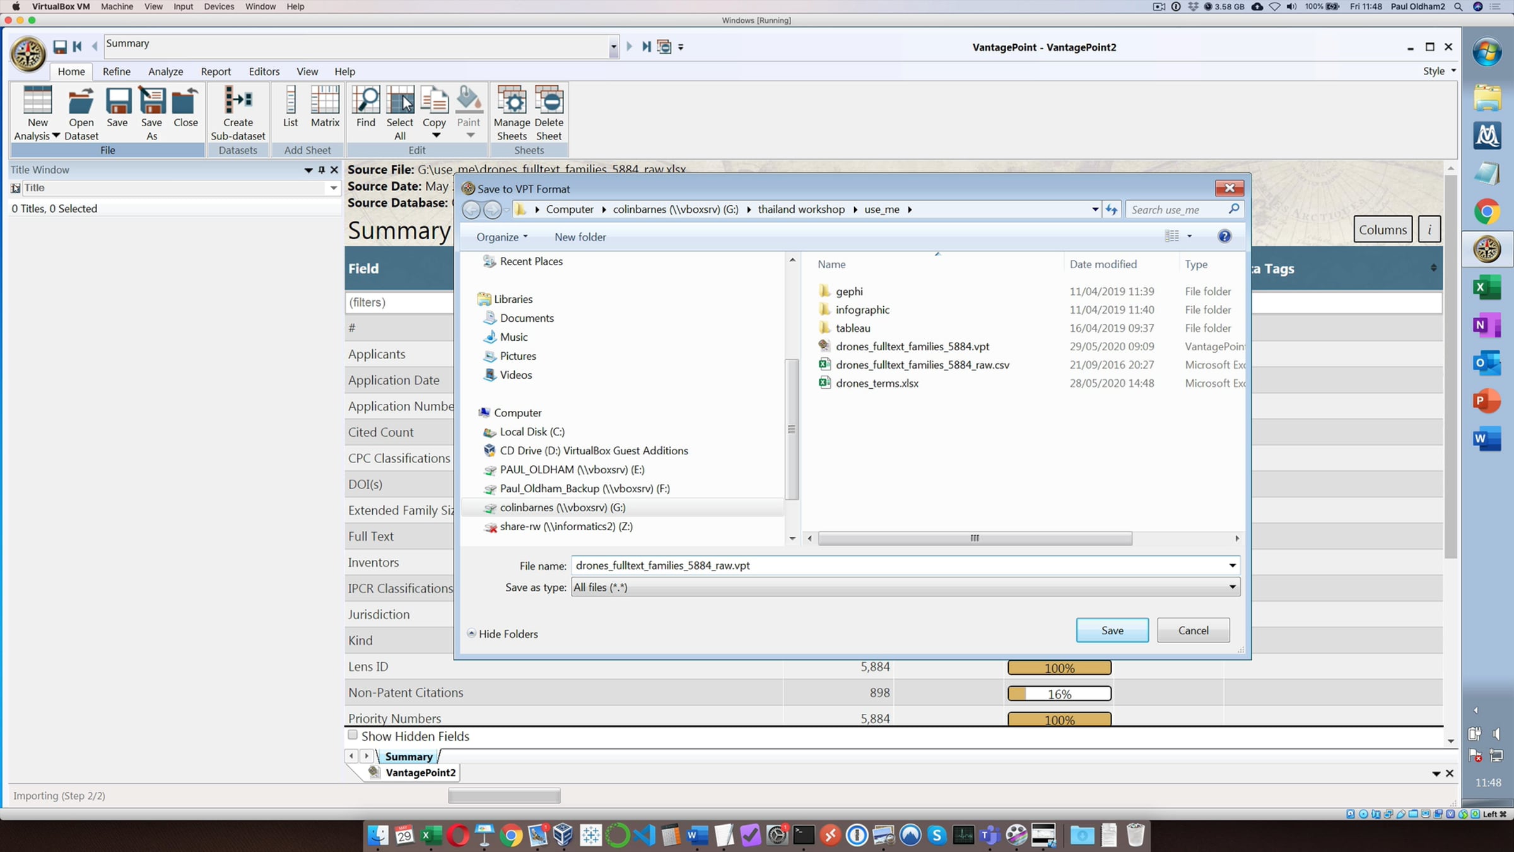Switch to the Refine ribbon tab
Screen dimensions: 1514x852
pos(117,71)
